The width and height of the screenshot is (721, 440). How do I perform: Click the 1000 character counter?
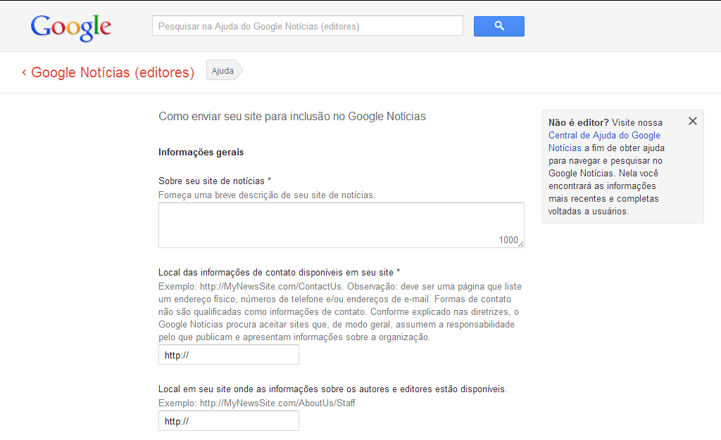coord(509,240)
